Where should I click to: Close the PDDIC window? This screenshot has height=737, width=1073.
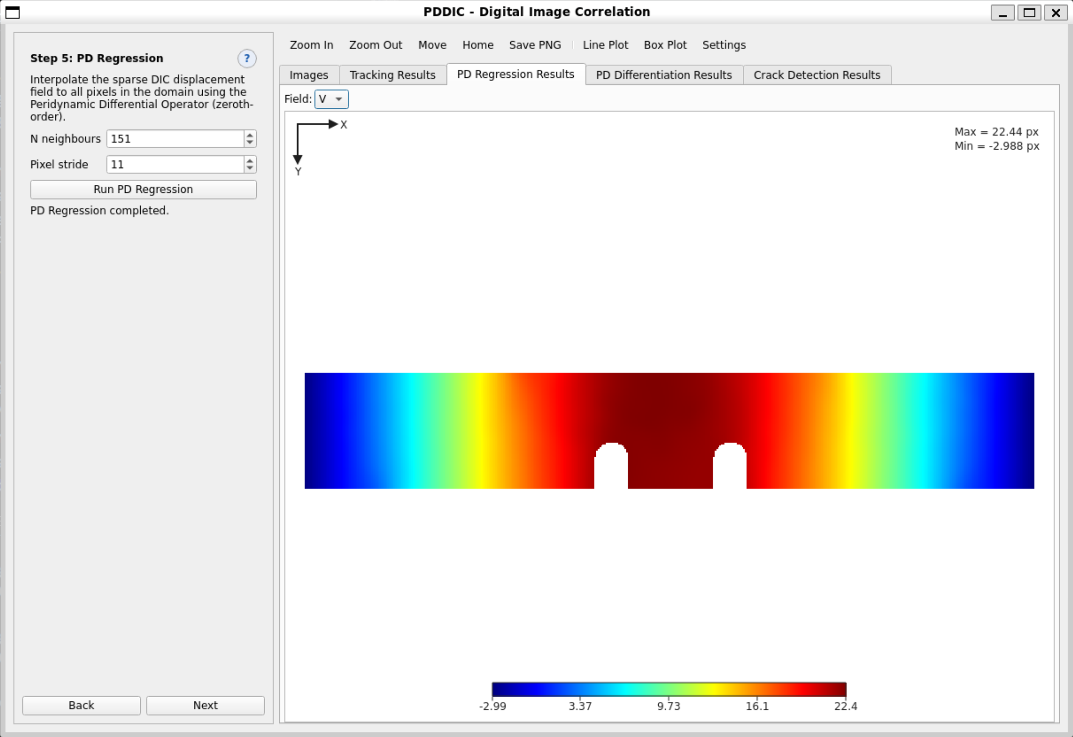coord(1056,12)
